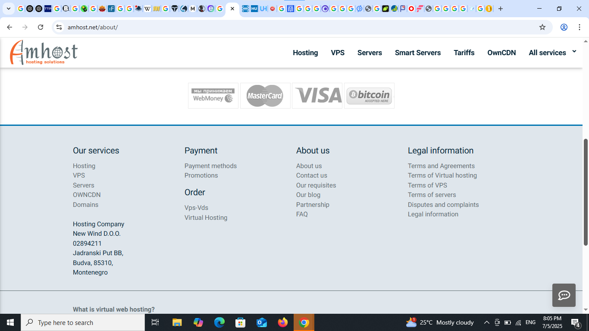This screenshot has width=589, height=331.
Task: Open Chrome three-dot menu
Action: (x=580, y=27)
